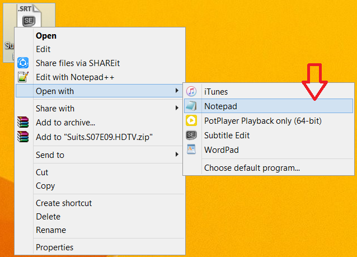Viewport: 357px width, 257px height.
Task: Expand the Open with submenu arrow
Action: [177, 91]
